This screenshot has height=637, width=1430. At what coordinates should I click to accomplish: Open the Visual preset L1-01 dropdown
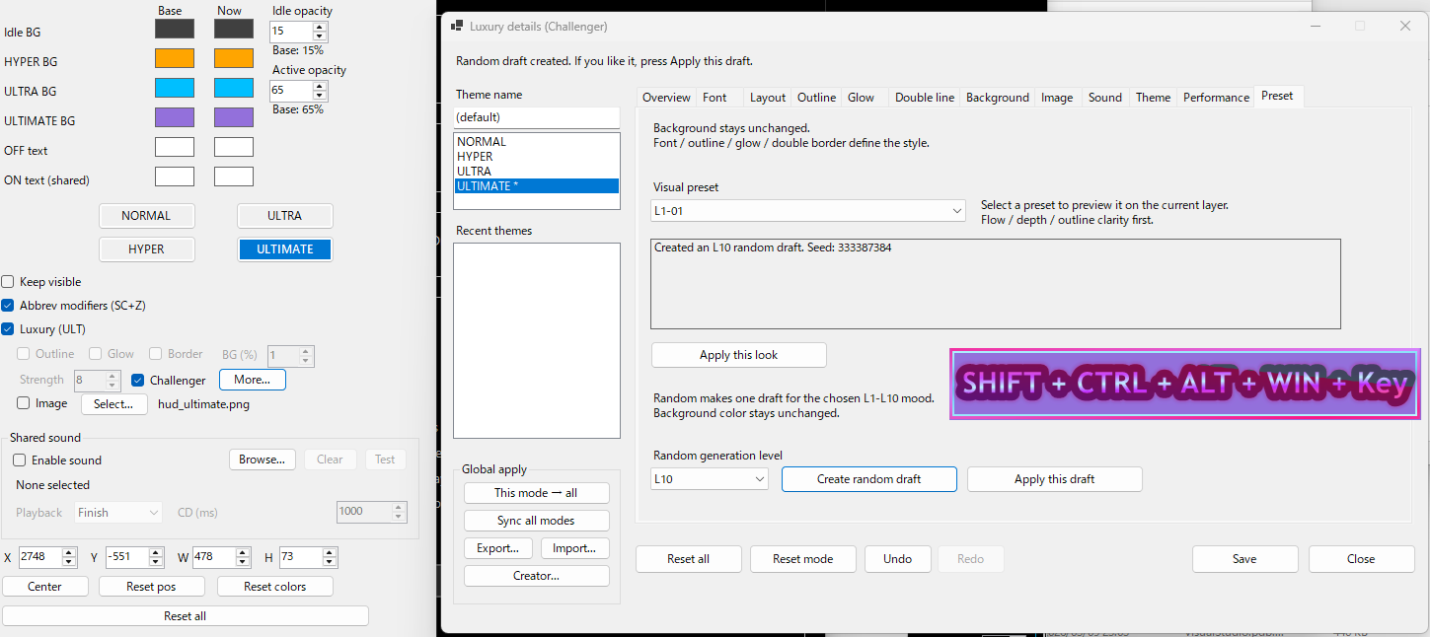click(x=808, y=211)
